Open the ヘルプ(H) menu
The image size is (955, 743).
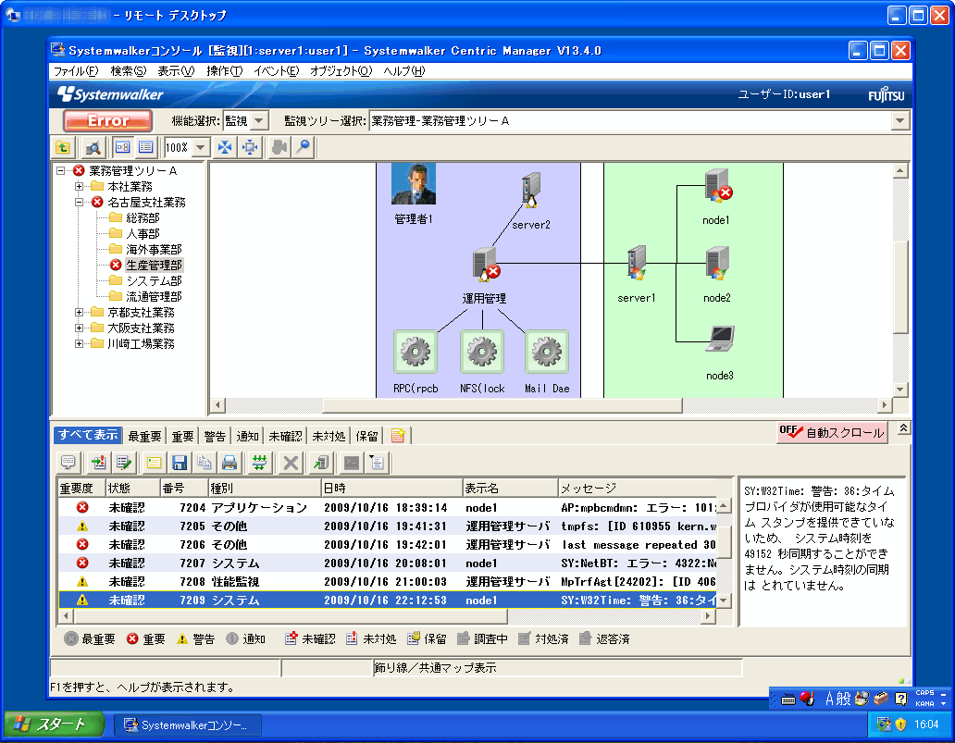click(403, 71)
